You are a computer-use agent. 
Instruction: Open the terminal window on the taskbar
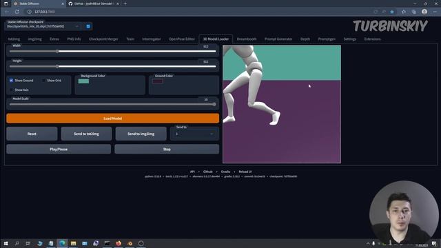(x=107, y=243)
